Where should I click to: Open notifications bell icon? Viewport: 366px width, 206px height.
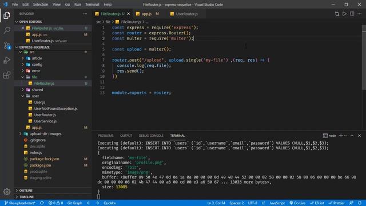tap(360, 203)
